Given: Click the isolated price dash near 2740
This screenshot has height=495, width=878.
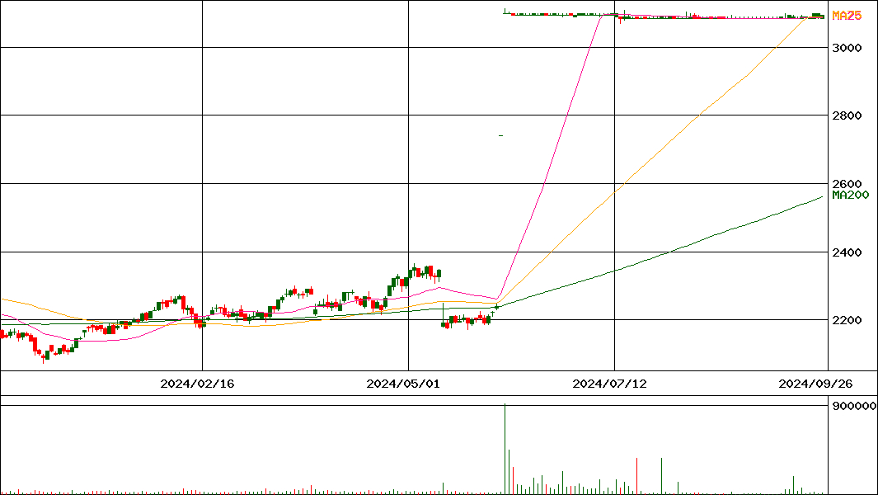Looking at the screenshot, I should pyautogui.click(x=500, y=135).
